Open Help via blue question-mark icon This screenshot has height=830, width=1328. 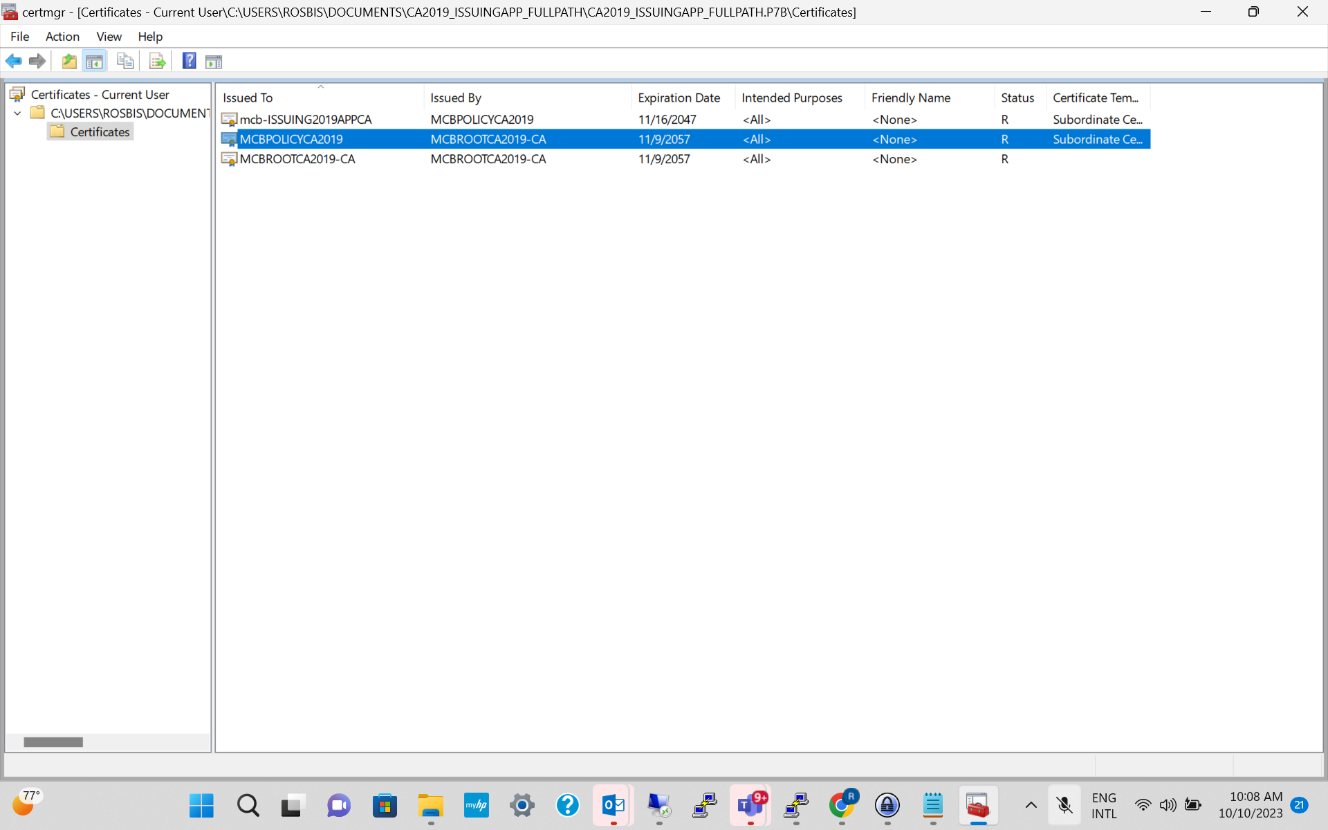[189, 61]
